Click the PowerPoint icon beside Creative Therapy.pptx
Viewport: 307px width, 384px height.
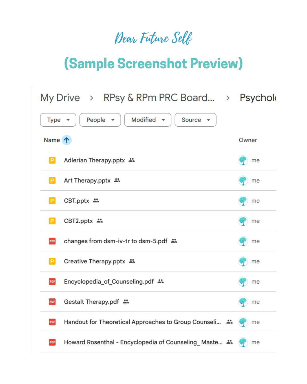(52, 261)
